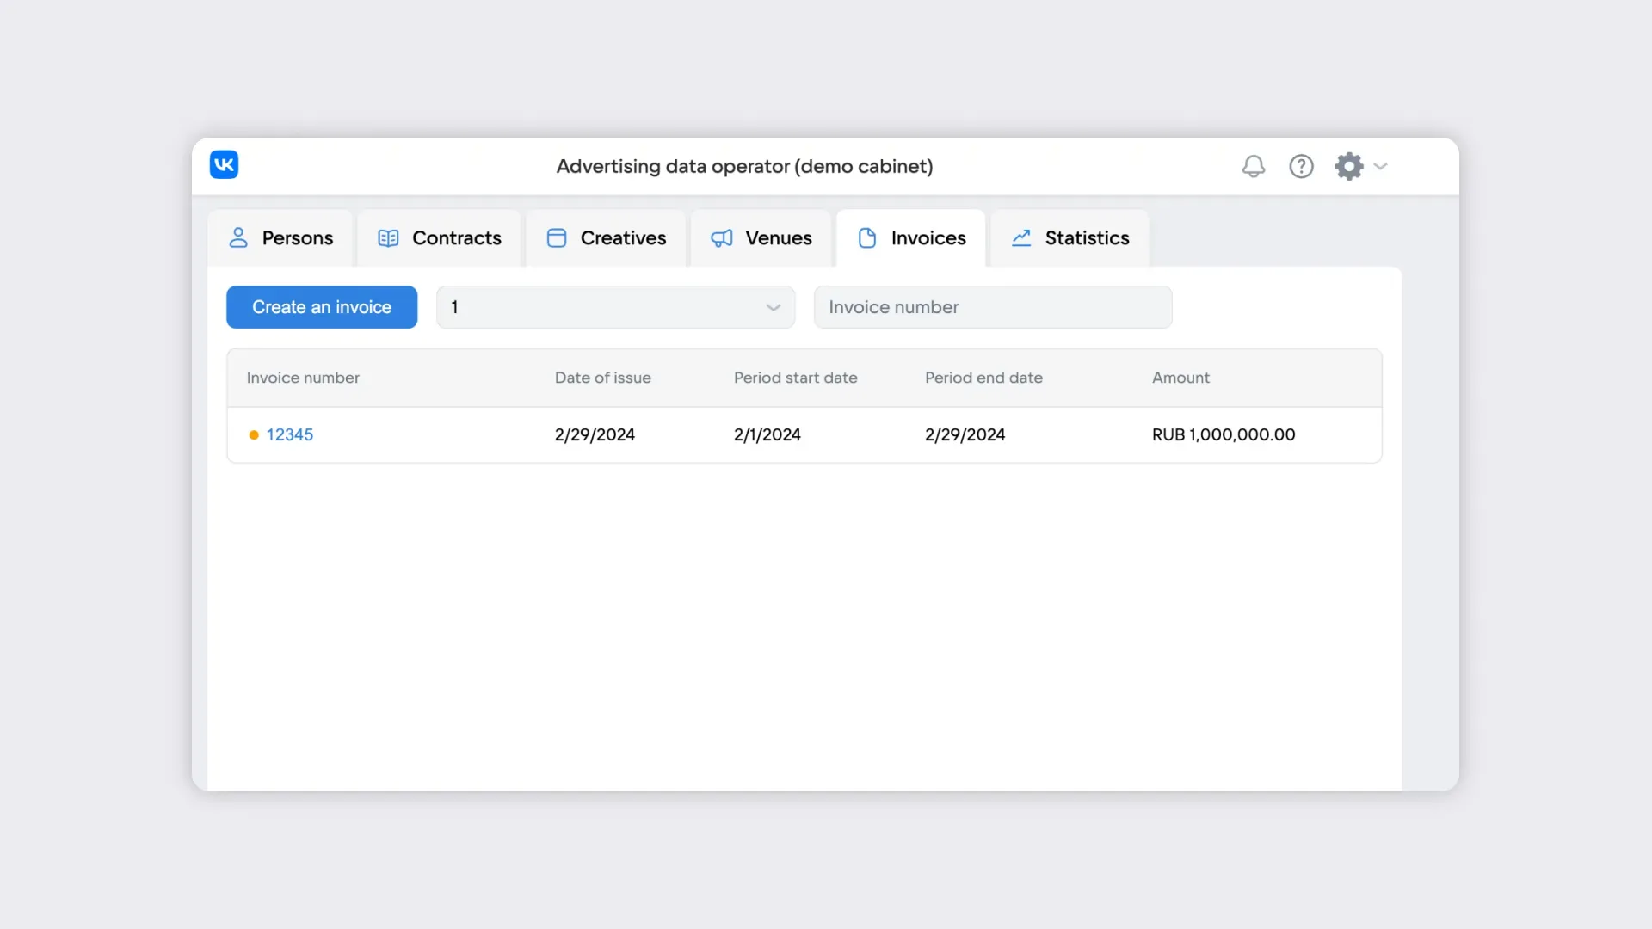Switch to the Creatives tab
Viewport: 1652px width, 929px height.
click(x=622, y=238)
